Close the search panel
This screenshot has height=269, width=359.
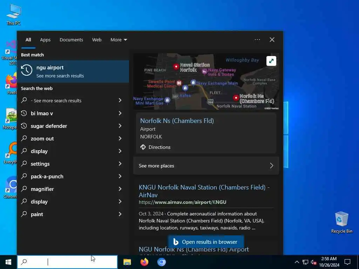point(272,40)
